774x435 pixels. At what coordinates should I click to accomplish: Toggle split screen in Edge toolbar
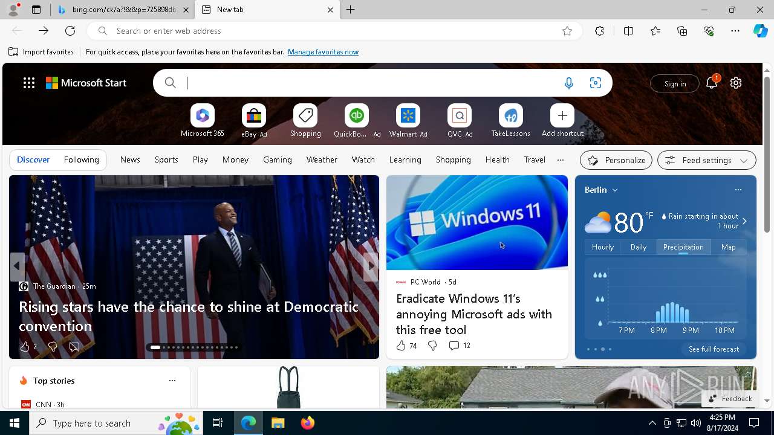628,31
